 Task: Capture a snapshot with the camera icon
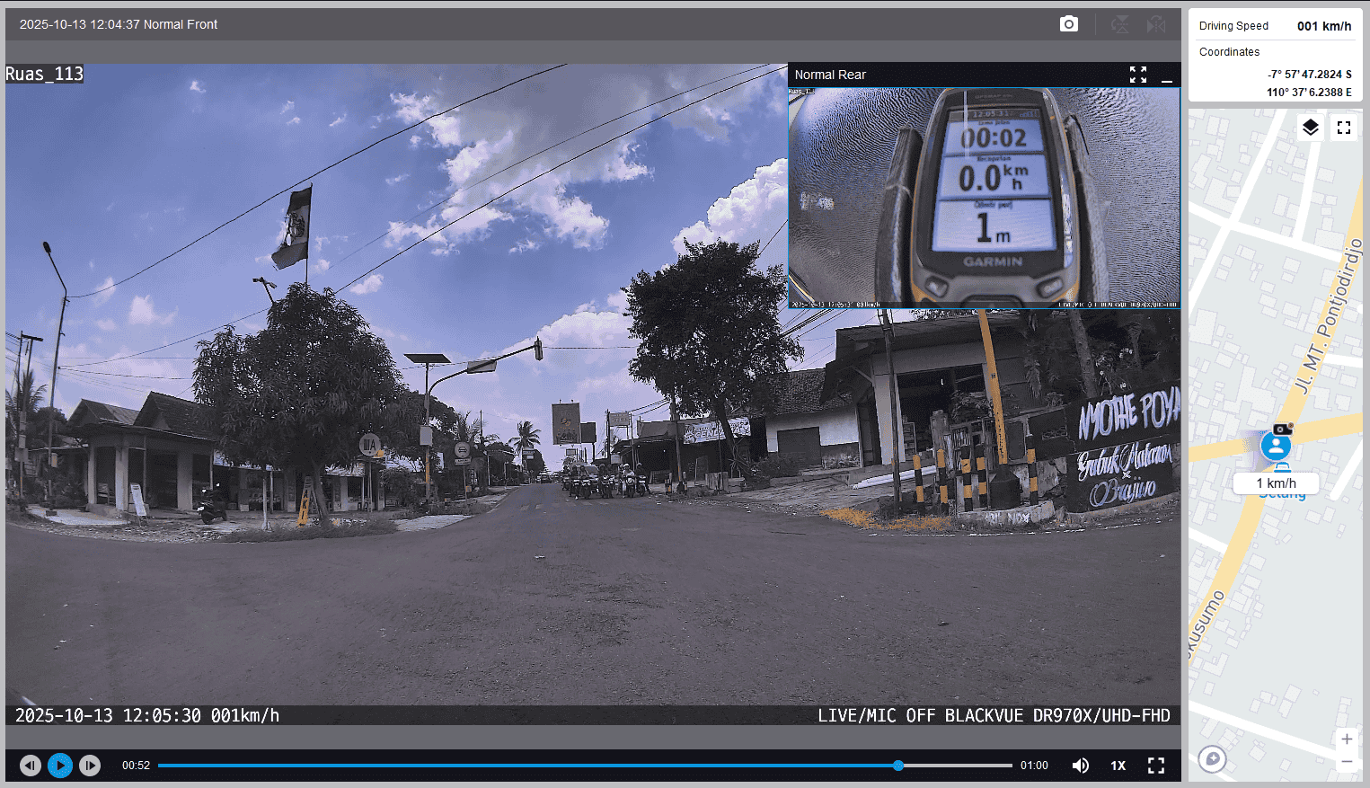pos(1068,24)
